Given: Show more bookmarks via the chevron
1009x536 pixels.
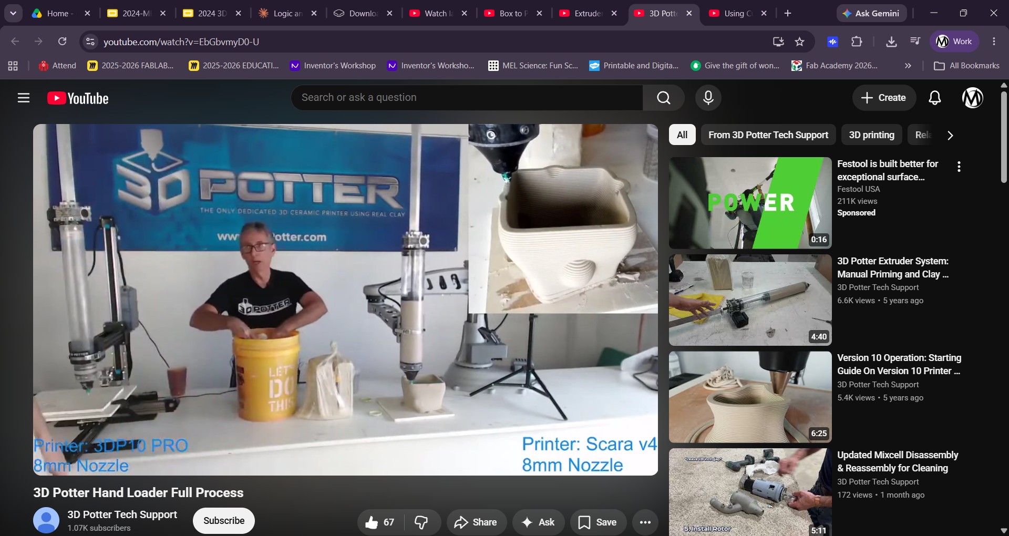Looking at the screenshot, I should point(908,66).
